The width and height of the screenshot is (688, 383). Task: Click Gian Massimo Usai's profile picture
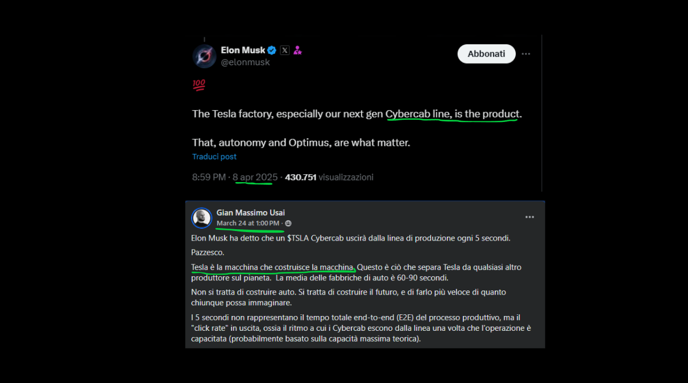201,218
